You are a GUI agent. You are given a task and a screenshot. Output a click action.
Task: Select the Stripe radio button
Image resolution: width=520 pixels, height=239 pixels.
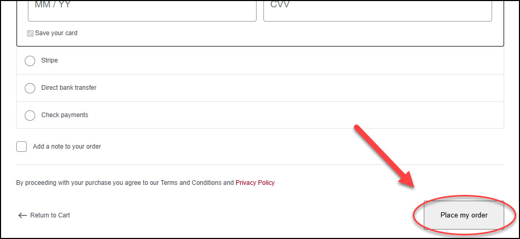point(30,61)
